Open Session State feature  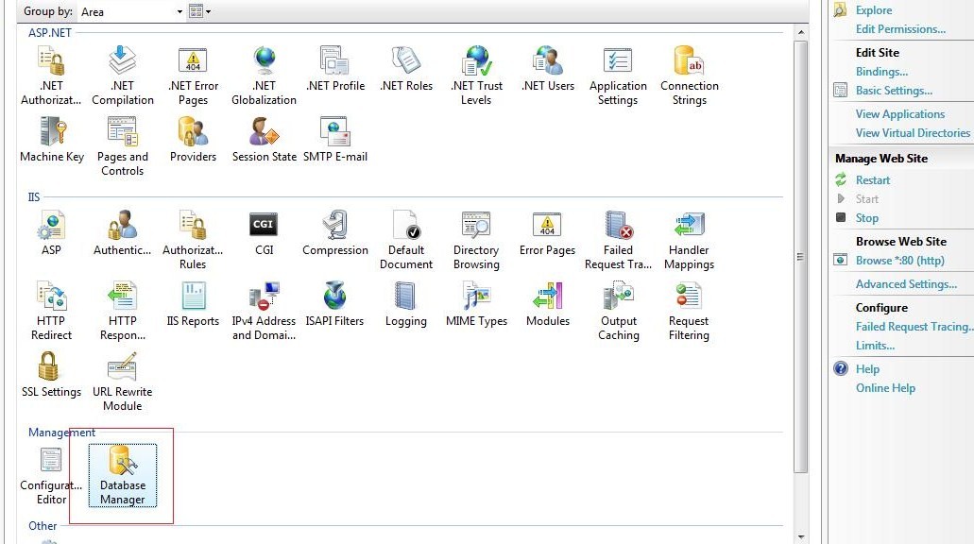point(264,140)
